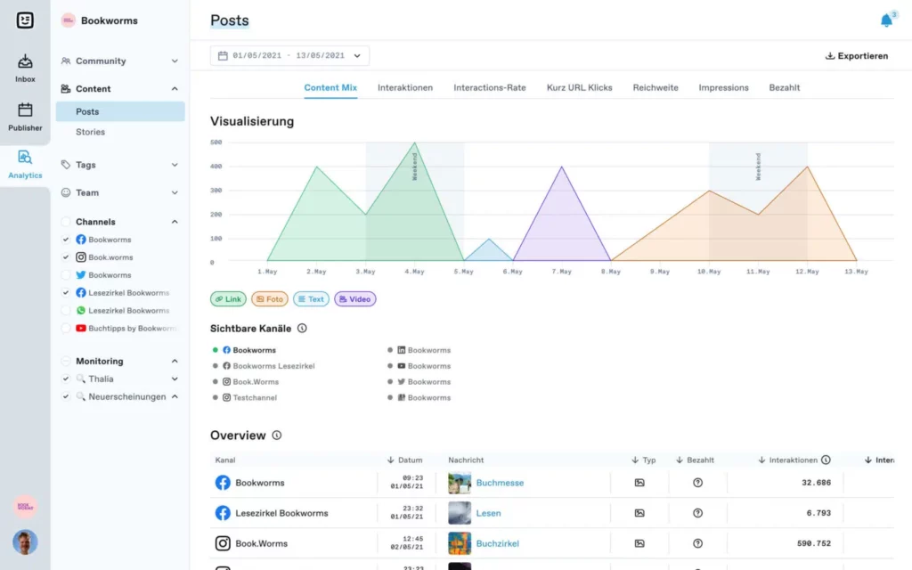Click the Community people icon in sidebar

point(66,61)
